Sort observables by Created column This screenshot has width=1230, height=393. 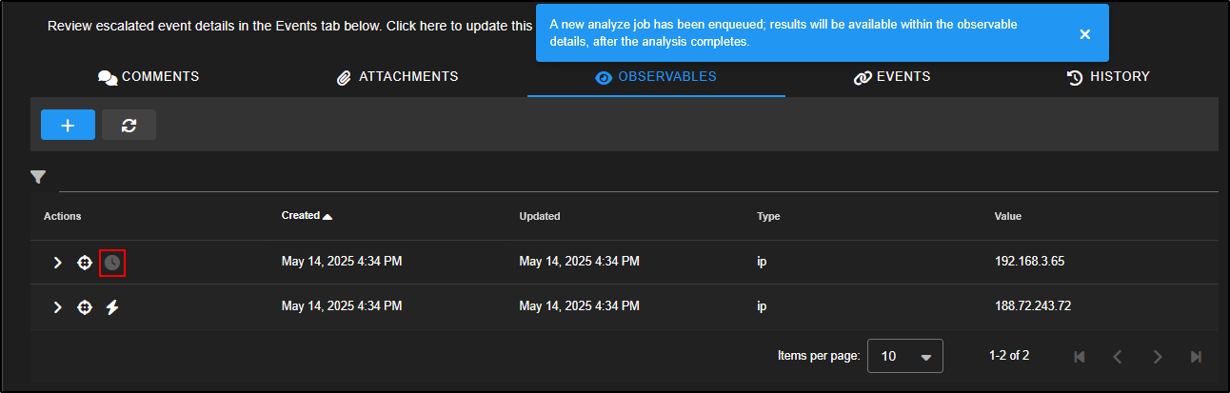click(x=301, y=216)
